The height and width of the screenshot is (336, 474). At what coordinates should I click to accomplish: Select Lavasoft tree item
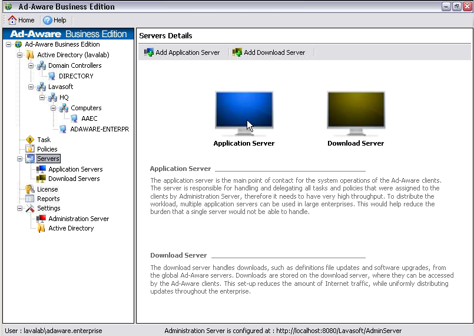click(61, 87)
